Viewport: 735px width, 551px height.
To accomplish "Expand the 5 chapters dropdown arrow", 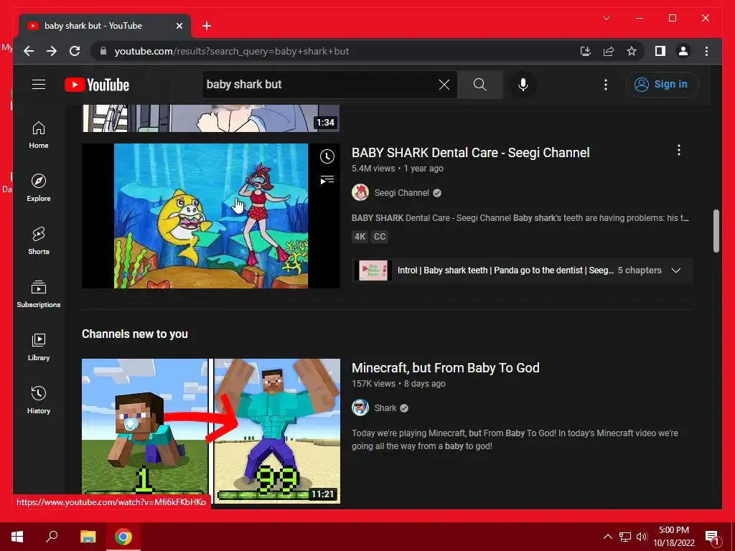I will (676, 270).
